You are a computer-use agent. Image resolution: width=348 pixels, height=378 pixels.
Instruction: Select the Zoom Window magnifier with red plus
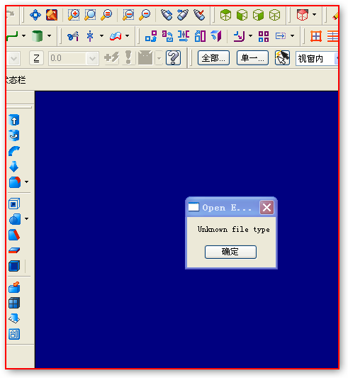(74, 15)
